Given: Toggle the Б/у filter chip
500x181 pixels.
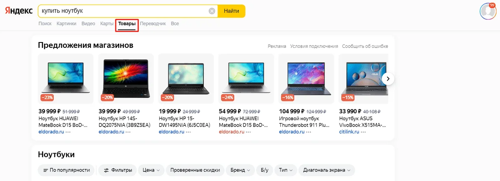Looking at the screenshot, I should [265, 170].
